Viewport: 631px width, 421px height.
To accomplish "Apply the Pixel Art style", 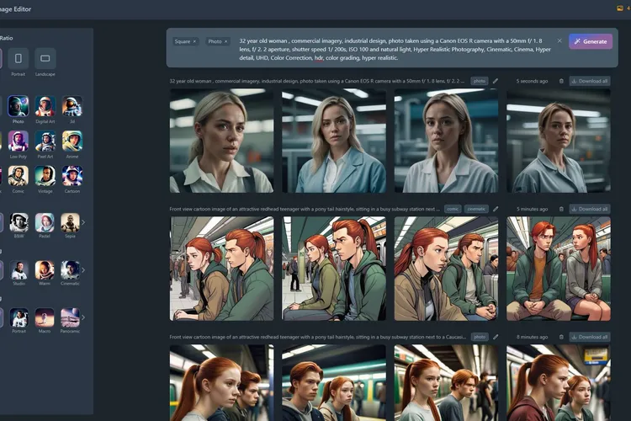I will pos(45,141).
